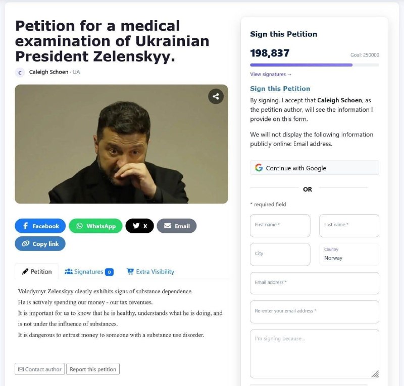The image size is (404, 386).
Task: Click the author avatar letter C
Action: [x=20, y=73]
